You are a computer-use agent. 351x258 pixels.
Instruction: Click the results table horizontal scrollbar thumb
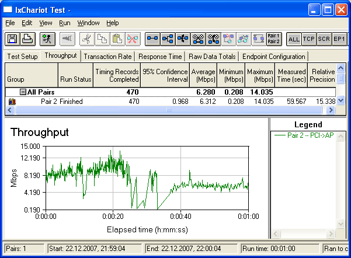tap(169, 110)
